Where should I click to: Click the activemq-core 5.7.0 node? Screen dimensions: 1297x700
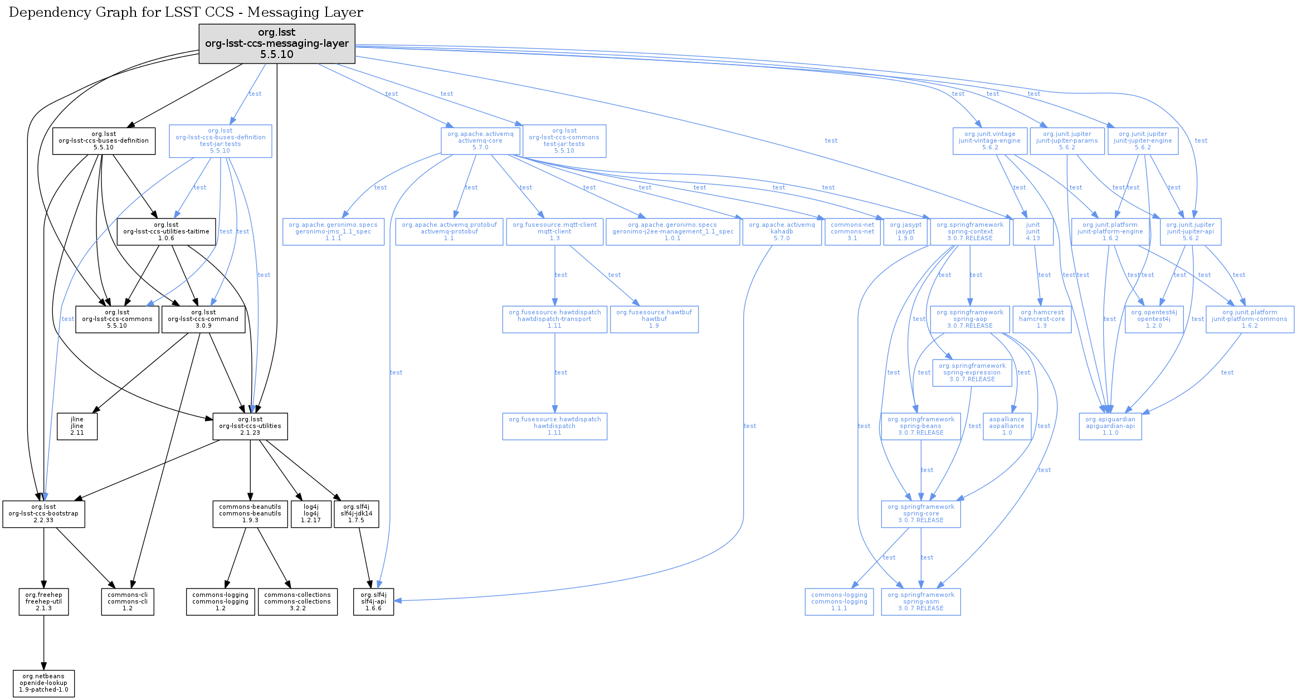click(480, 141)
